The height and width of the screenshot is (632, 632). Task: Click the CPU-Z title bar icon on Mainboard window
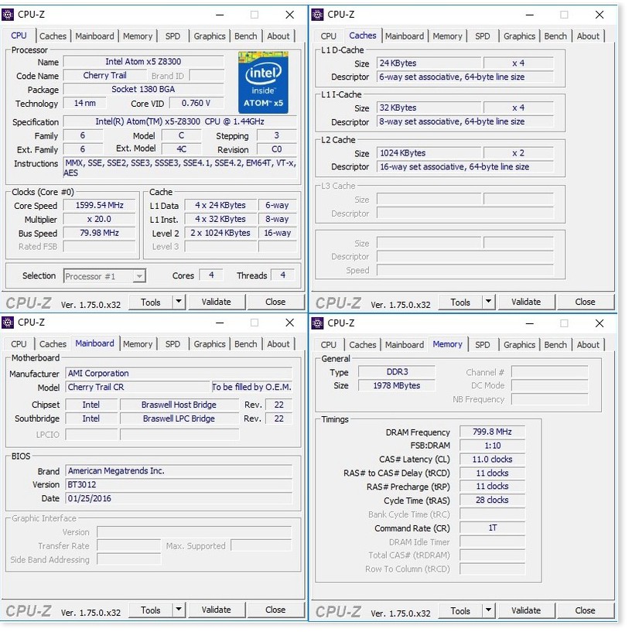(9, 323)
